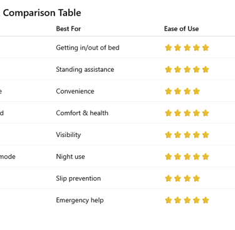
Task: Click the Getting in/out of bed cell
Action: [x=88, y=48]
